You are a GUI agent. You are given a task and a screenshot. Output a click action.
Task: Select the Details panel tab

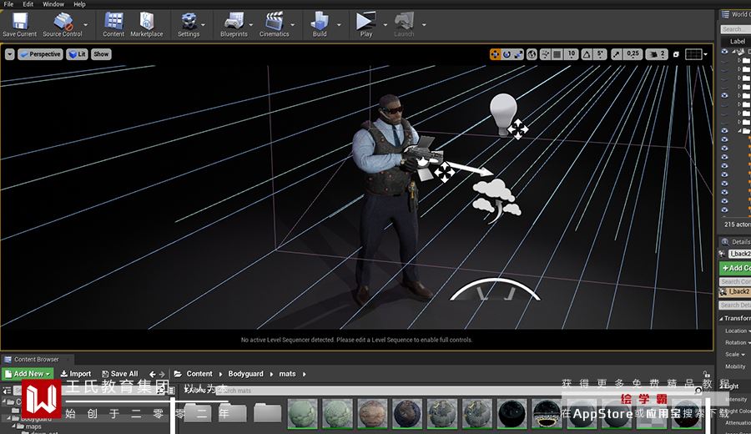pyautogui.click(x=736, y=242)
